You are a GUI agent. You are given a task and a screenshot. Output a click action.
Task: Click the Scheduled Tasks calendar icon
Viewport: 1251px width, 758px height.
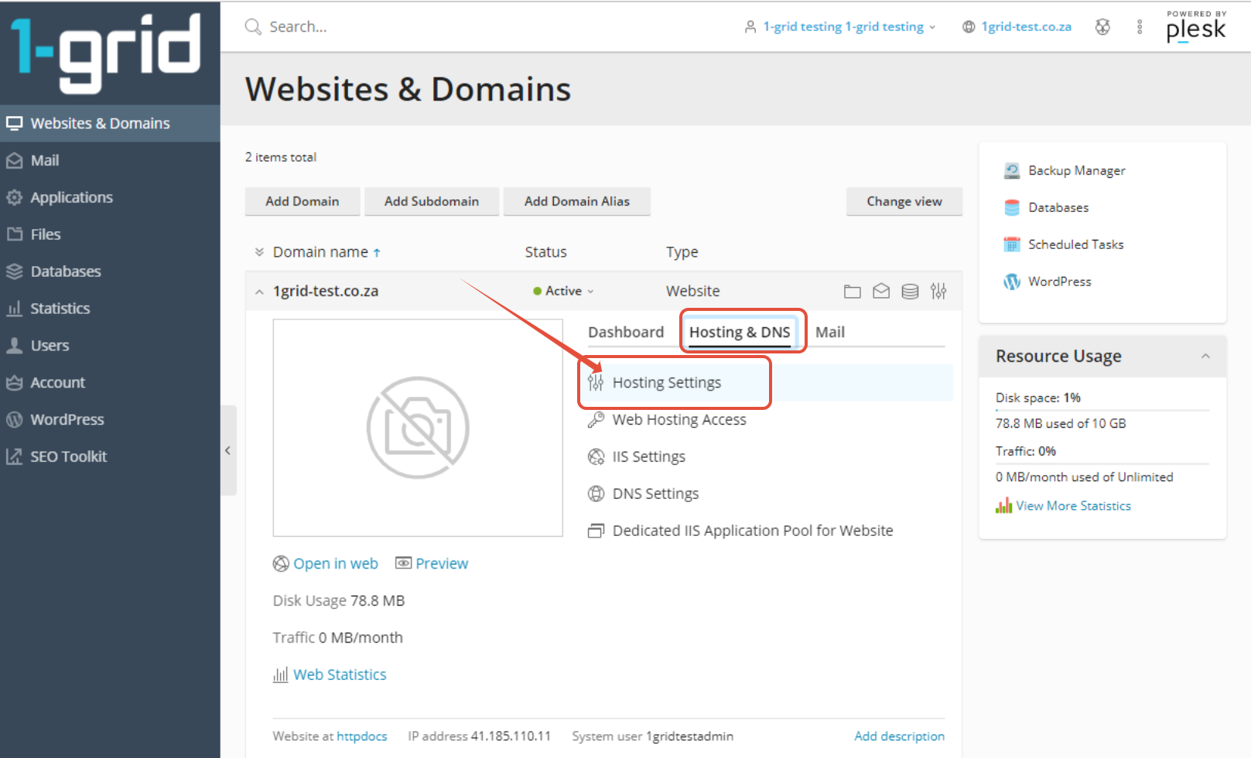click(x=1011, y=244)
